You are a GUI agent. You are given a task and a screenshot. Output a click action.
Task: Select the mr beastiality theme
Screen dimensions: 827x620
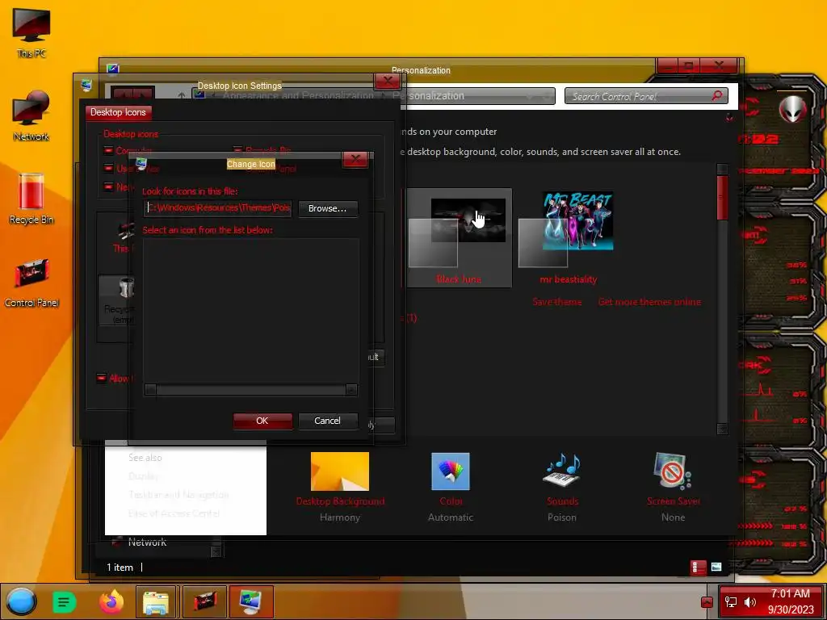pyautogui.click(x=568, y=238)
